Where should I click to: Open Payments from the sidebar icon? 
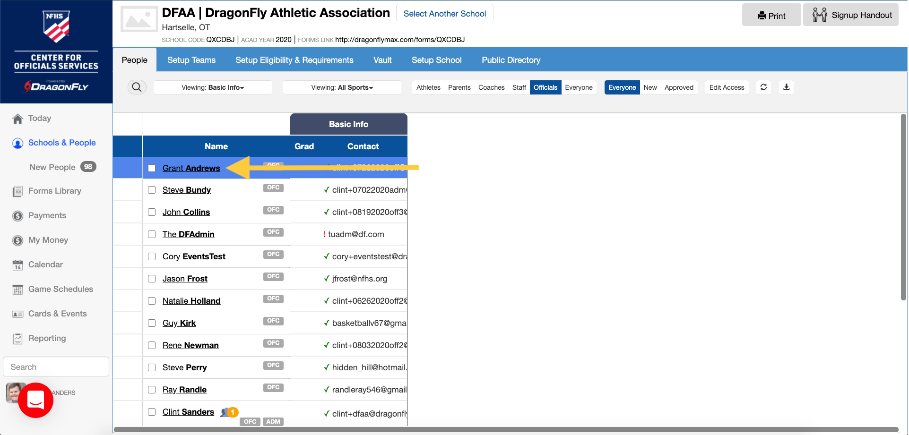[x=17, y=216]
